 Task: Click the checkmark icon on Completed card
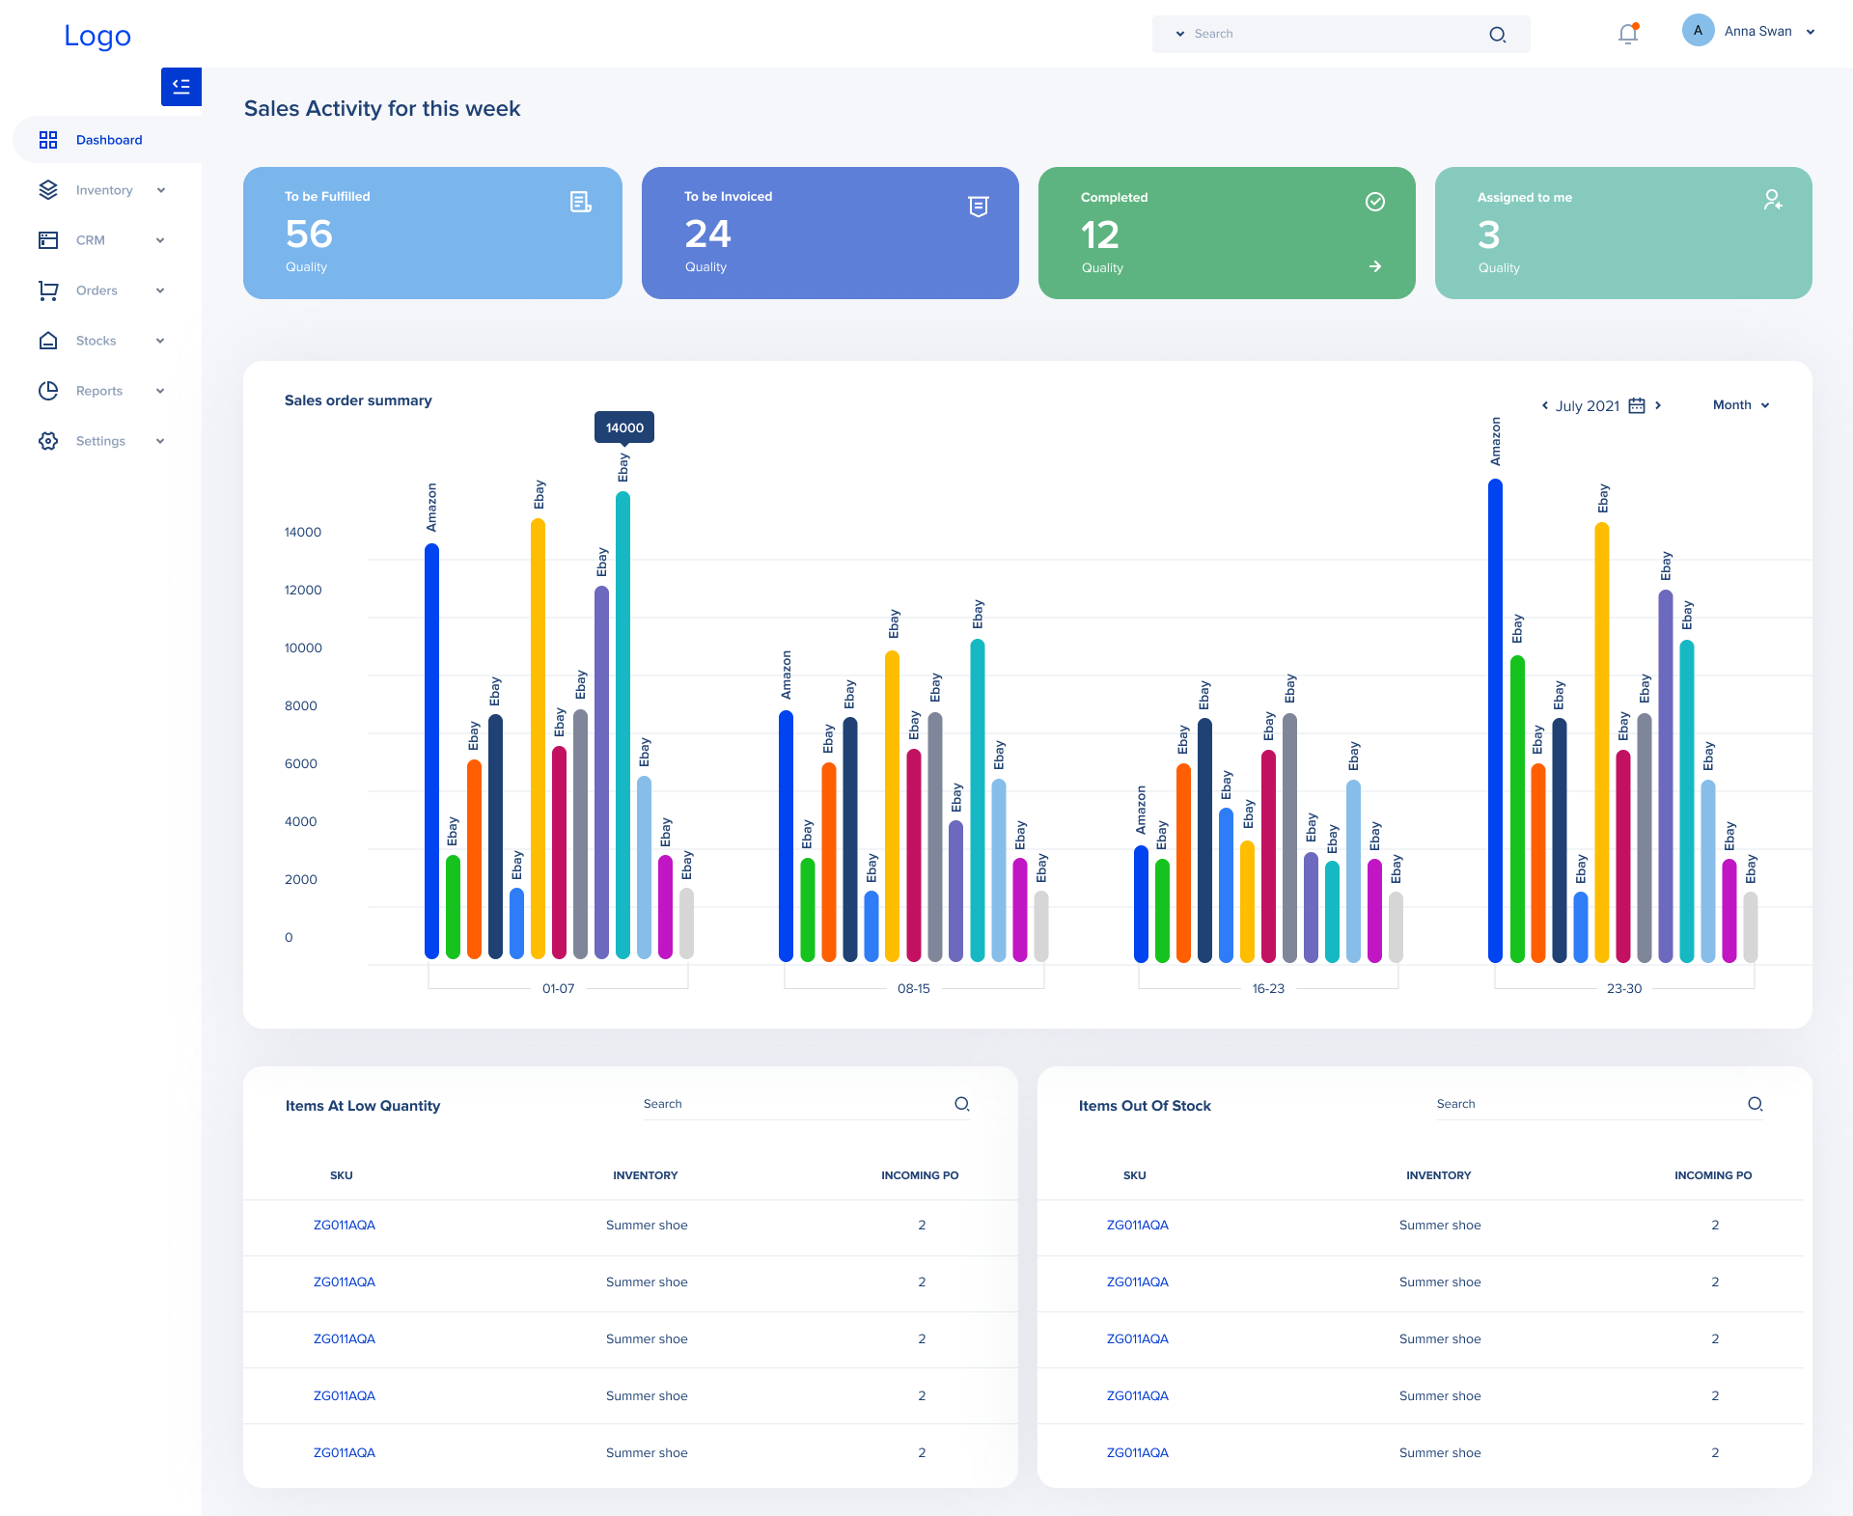coord(1375,202)
